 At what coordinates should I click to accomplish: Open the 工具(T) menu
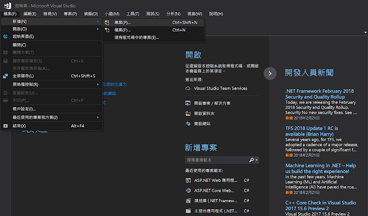pos(133,14)
